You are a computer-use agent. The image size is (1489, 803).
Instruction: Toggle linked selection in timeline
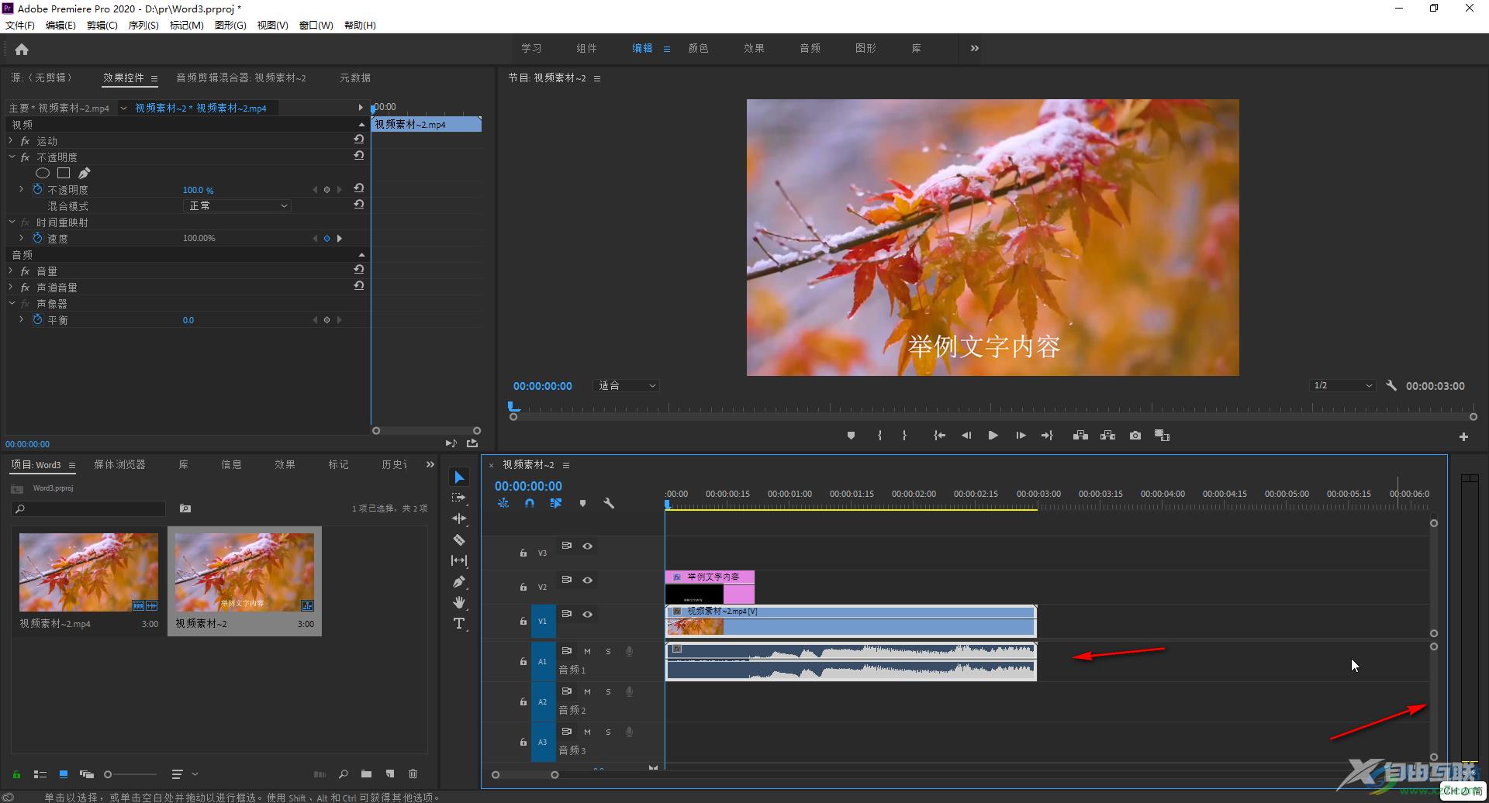556,503
